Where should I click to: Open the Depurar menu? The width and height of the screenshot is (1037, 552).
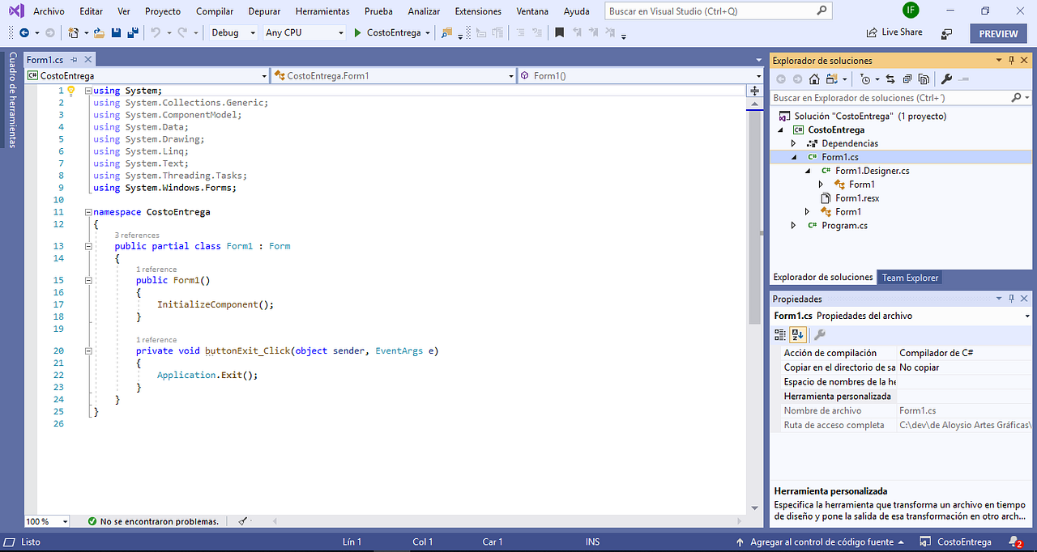[x=263, y=11]
